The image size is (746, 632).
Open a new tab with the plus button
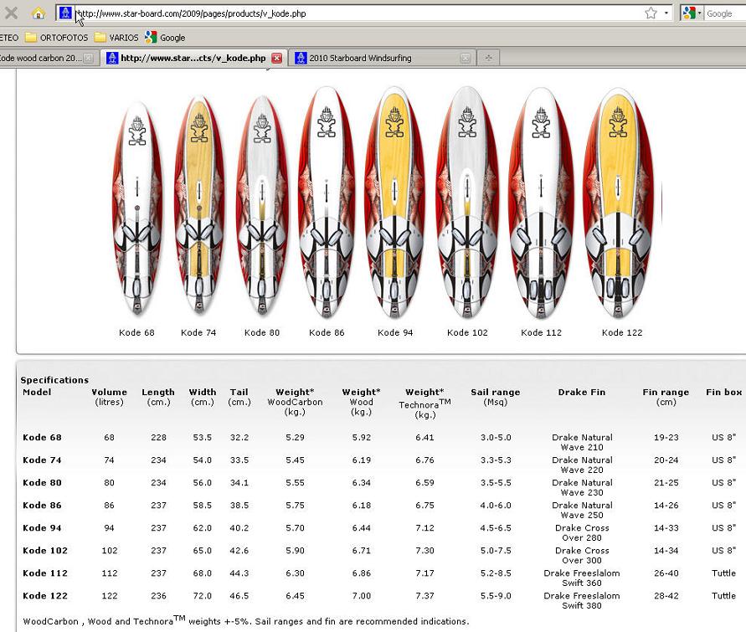pyautogui.click(x=488, y=59)
